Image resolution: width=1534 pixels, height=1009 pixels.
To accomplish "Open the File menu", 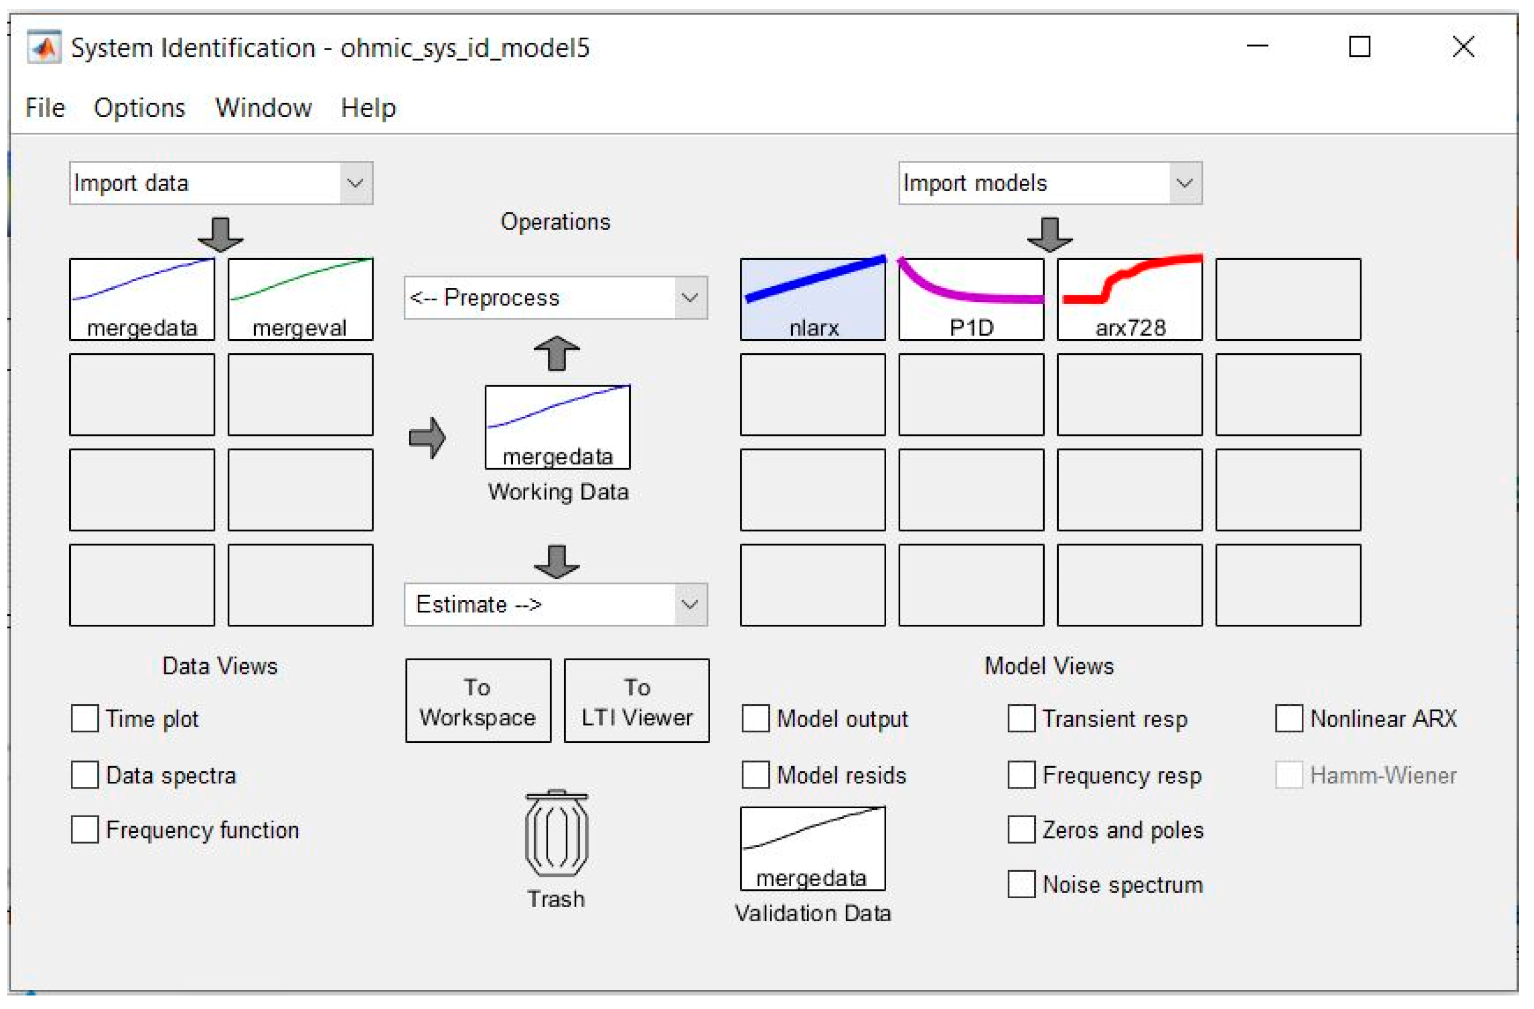I will point(45,107).
